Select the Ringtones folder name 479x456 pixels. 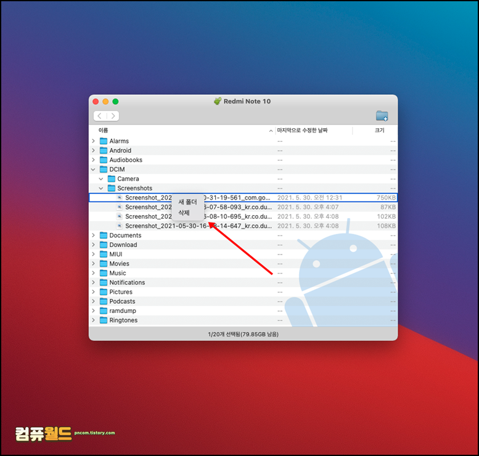tap(123, 320)
